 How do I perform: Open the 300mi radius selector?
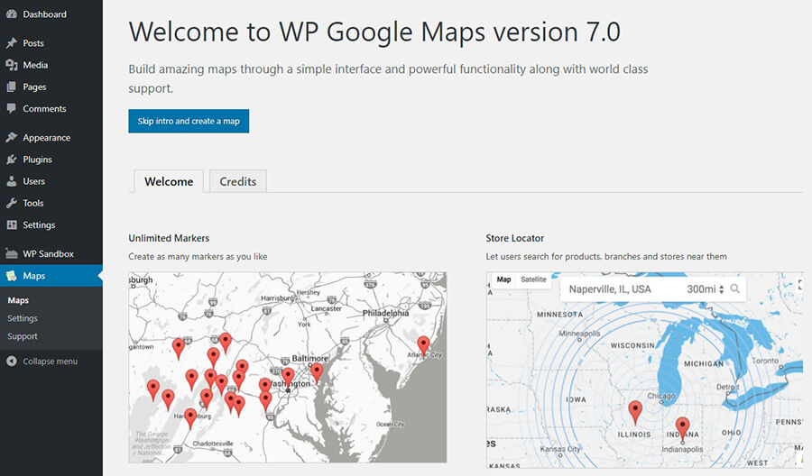pos(706,289)
